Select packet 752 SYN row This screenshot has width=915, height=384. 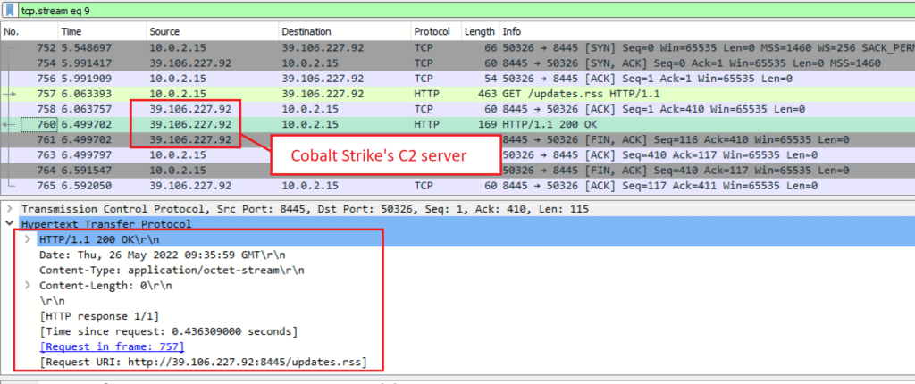coord(457,48)
